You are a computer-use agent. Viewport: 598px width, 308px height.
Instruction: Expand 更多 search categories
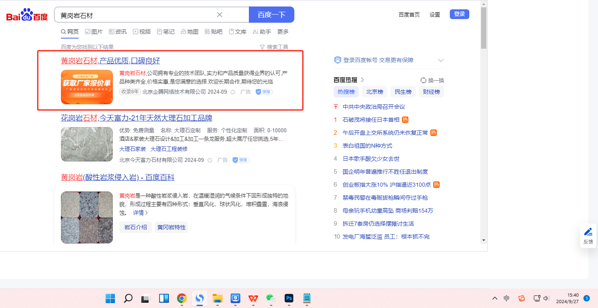[x=283, y=32]
